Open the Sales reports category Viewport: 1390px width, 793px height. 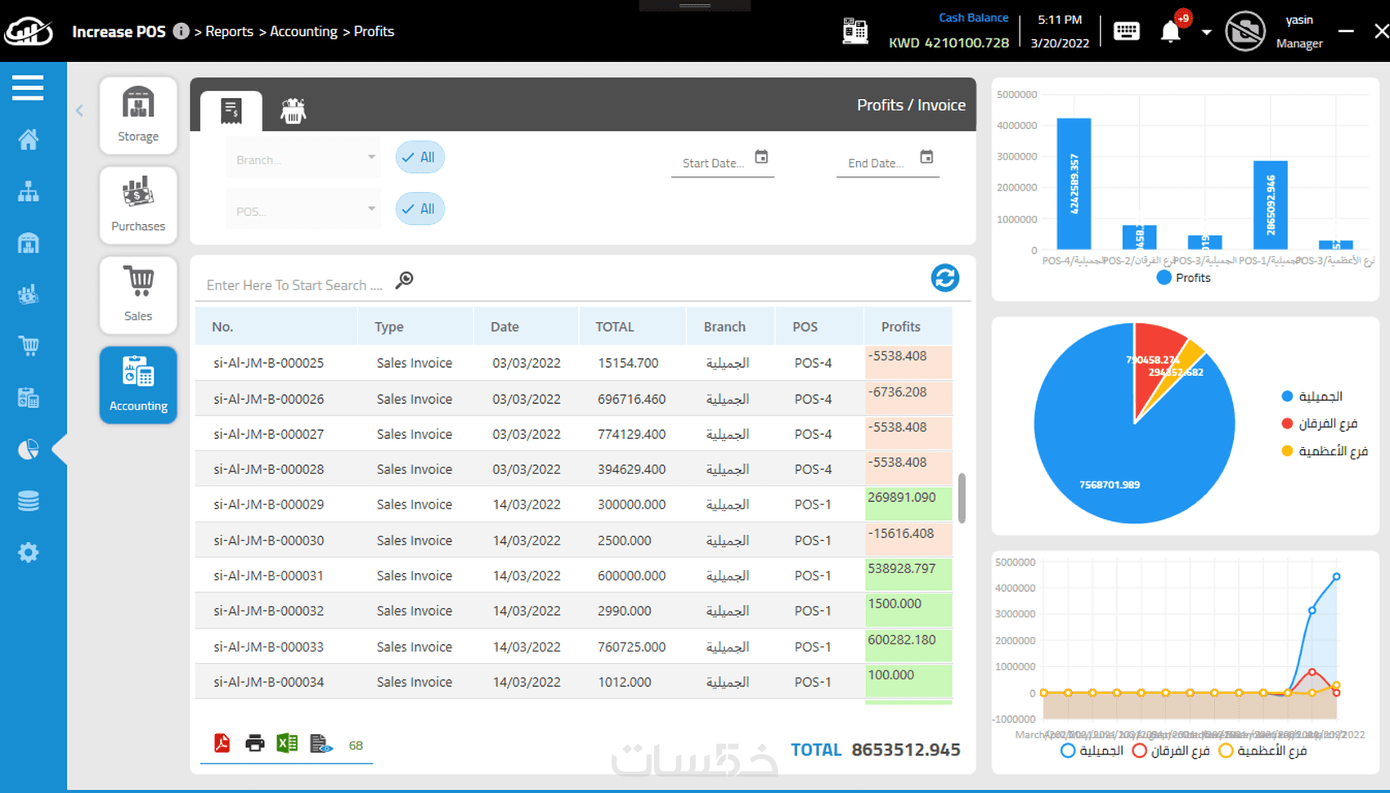[138, 295]
